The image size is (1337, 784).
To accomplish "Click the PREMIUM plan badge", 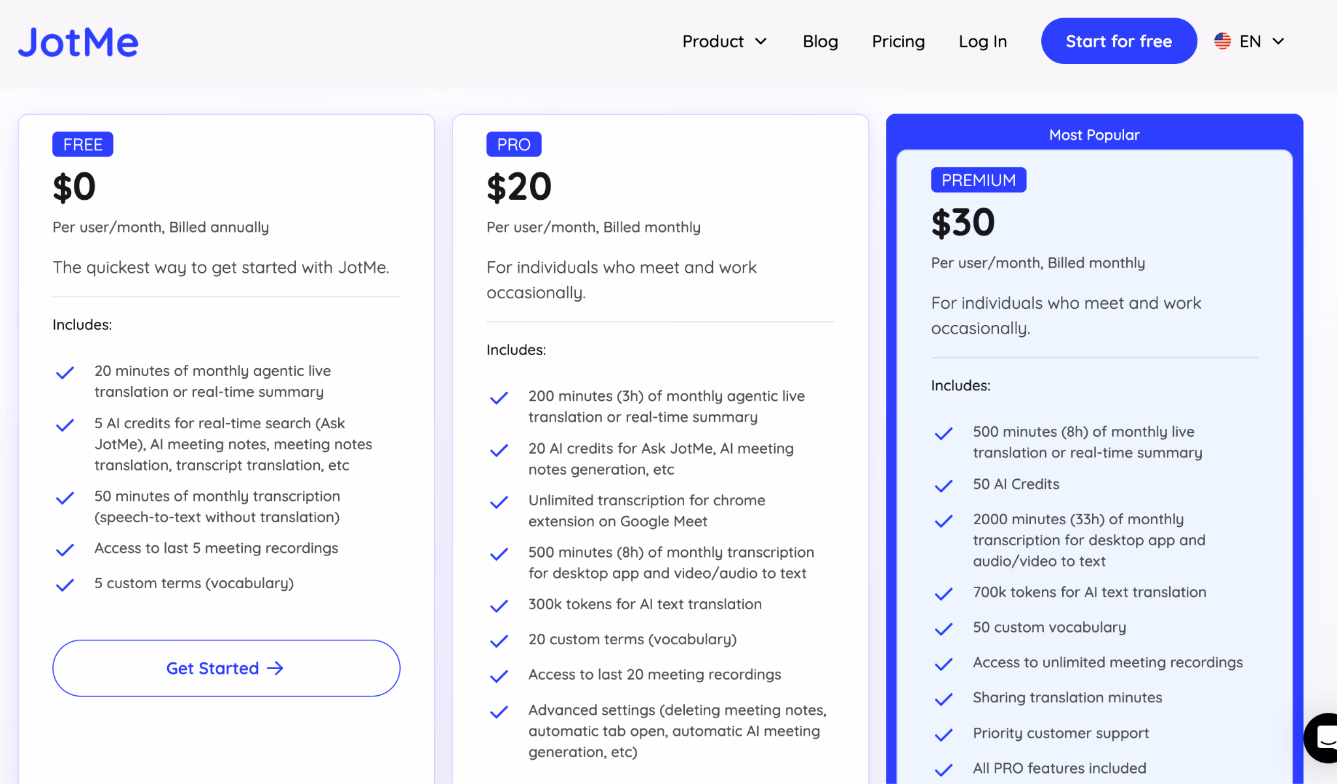I will (x=979, y=180).
